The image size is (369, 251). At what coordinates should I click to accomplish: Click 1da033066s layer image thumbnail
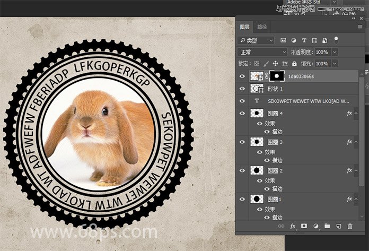point(257,76)
